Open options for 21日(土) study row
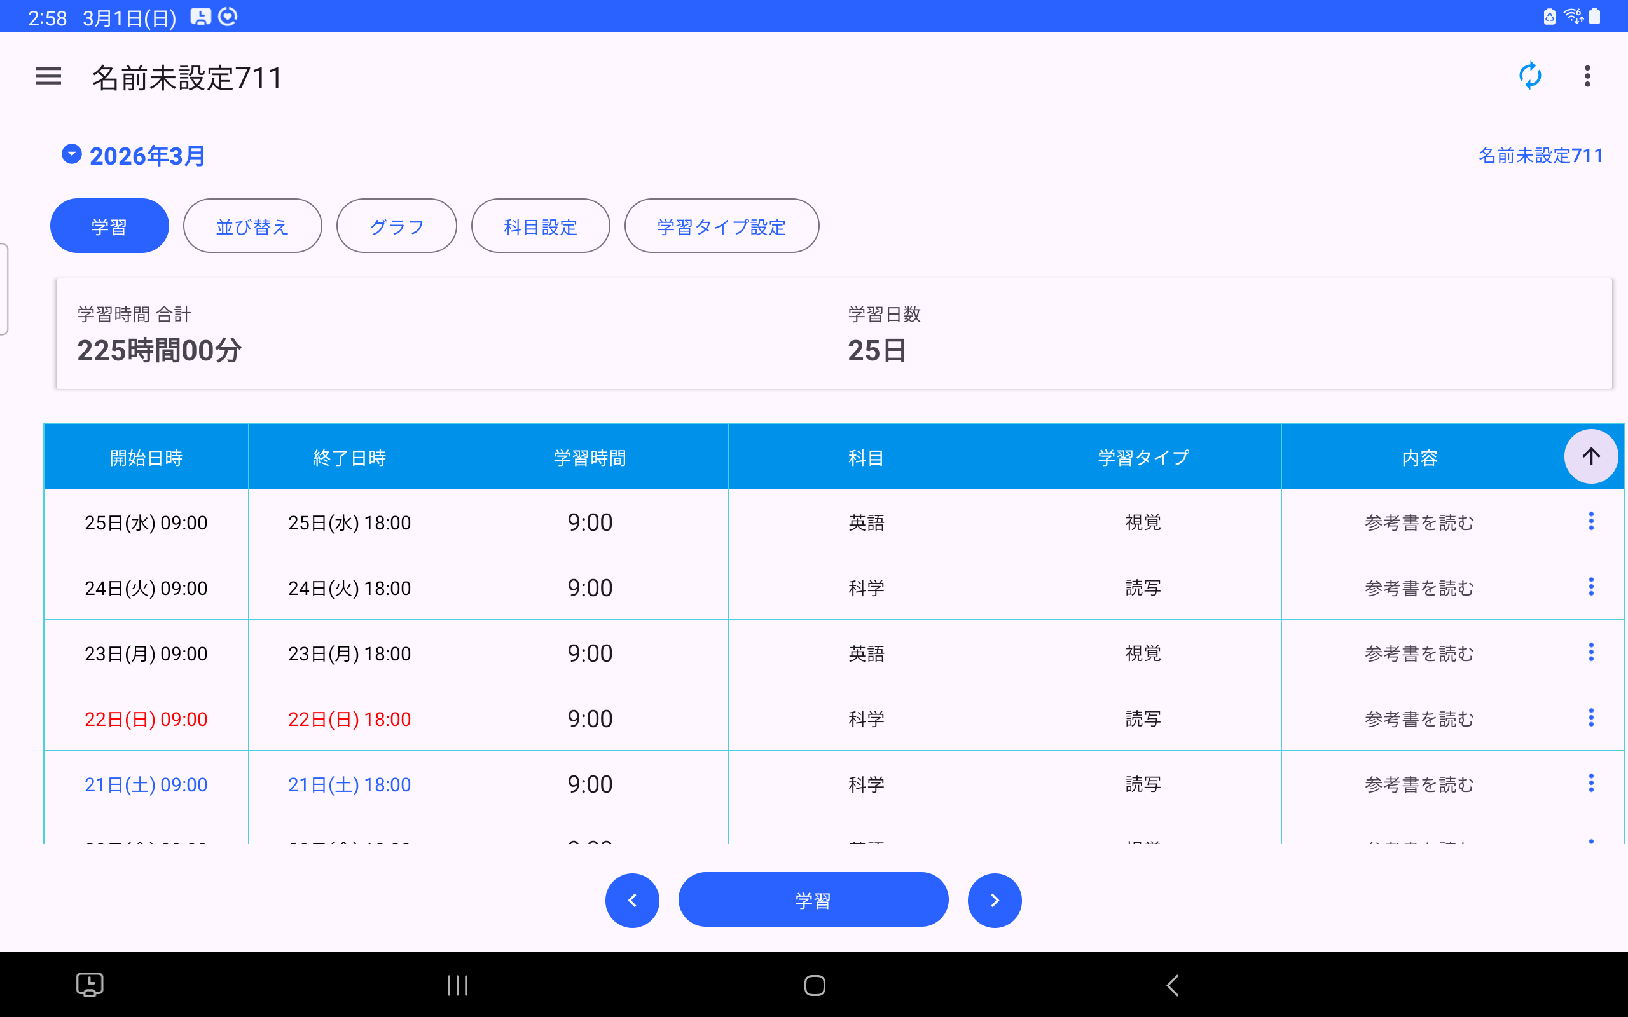The height and width of the screenshot is (1017, 1628). tap(1590, 783)
